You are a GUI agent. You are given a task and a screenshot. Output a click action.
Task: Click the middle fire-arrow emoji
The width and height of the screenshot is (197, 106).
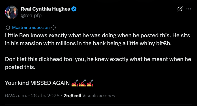[x=83, y=83]
